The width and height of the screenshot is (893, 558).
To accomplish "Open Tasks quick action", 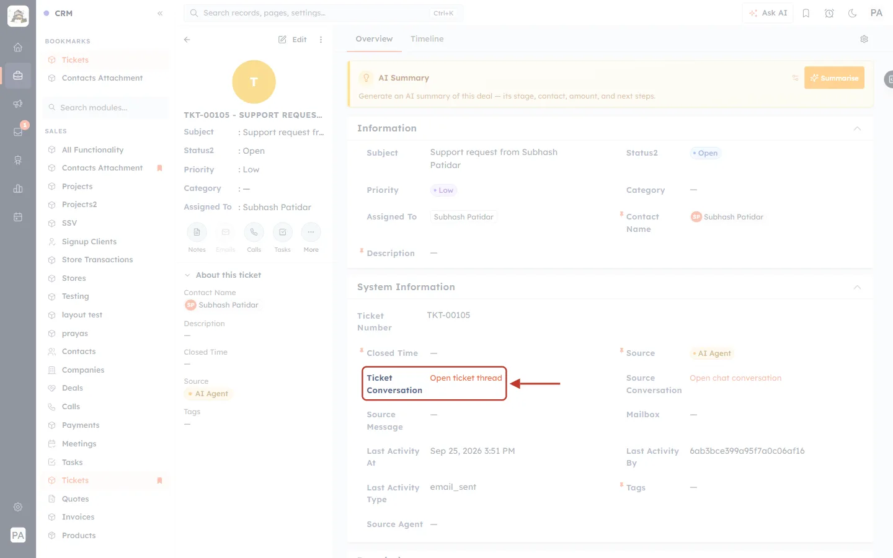I will [x=282, y=232].
